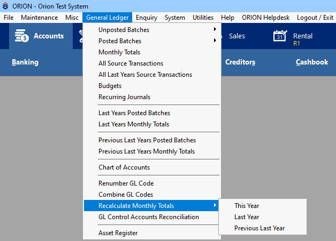Viewport: 336px width, 241px height.
Task: Click Logout / Exit in menu bar
Action: click(315, 18)
